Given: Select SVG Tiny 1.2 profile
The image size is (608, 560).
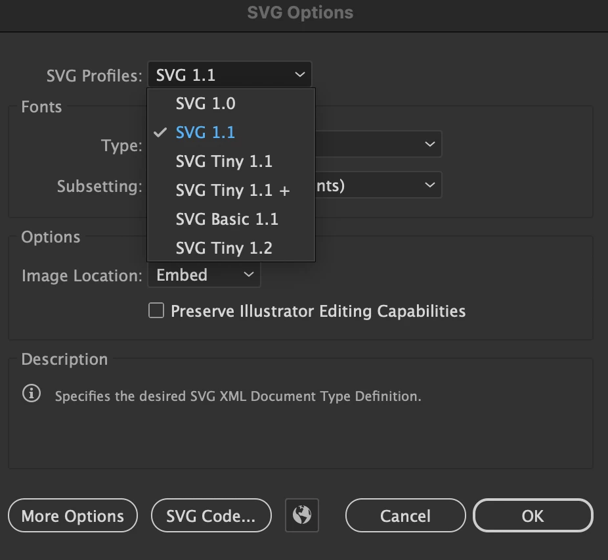Looking at the screenshot, I should point(224,248).
